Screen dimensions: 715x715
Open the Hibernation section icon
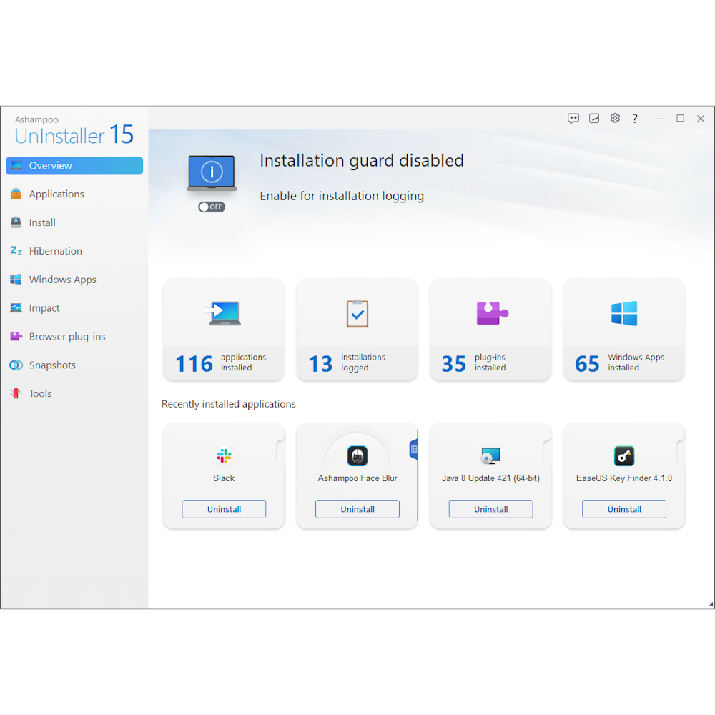pos(16,251)
